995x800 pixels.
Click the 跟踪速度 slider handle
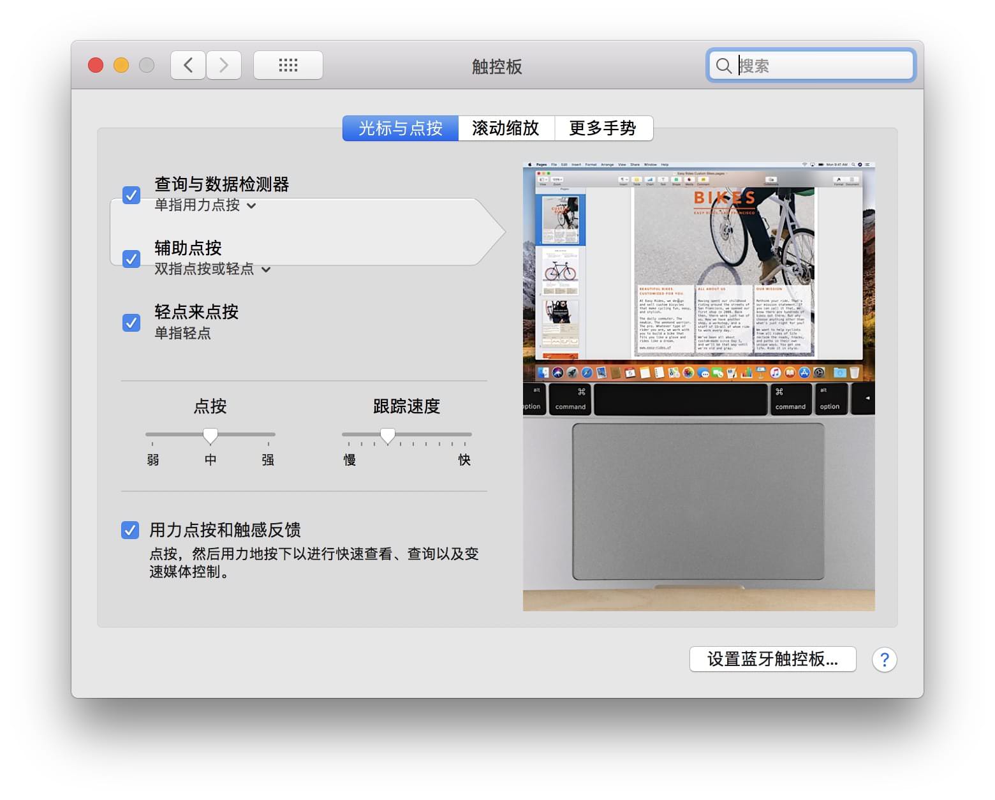click(388, 436)
